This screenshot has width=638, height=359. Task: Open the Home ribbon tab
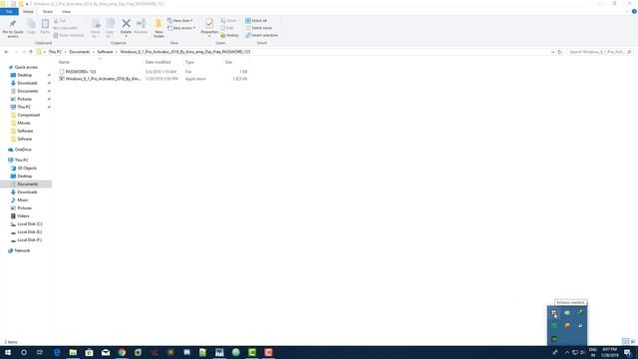click(28, 12)
